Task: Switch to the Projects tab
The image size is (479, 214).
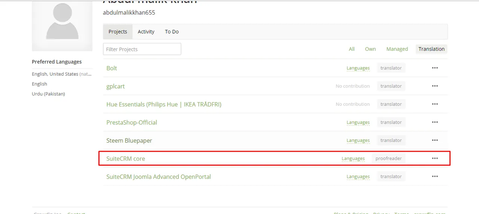Action: click(x=118, y=32)
